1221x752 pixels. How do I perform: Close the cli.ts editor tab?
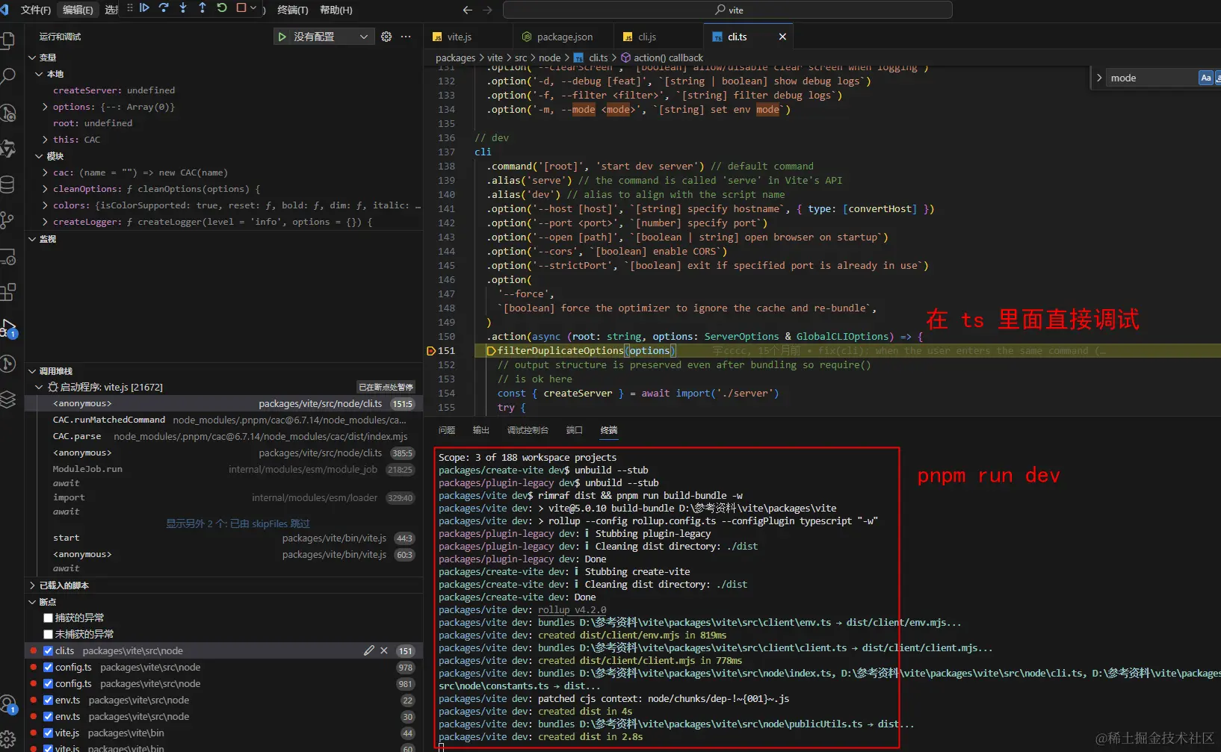click(x=782, y=37)
